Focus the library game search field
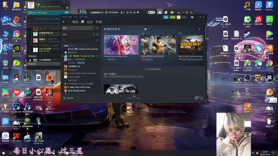The height and width of the screenshot is (156, 278). 79,40
